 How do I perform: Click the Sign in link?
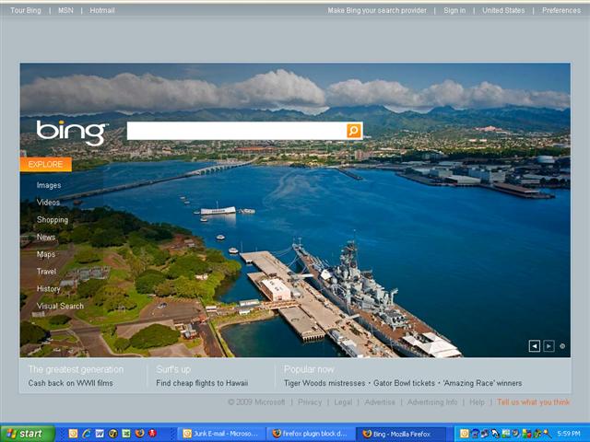pyautogui.click(x=454, y=10)
